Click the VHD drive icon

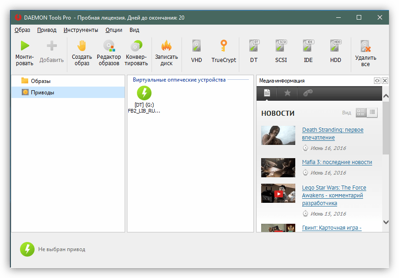197,46
